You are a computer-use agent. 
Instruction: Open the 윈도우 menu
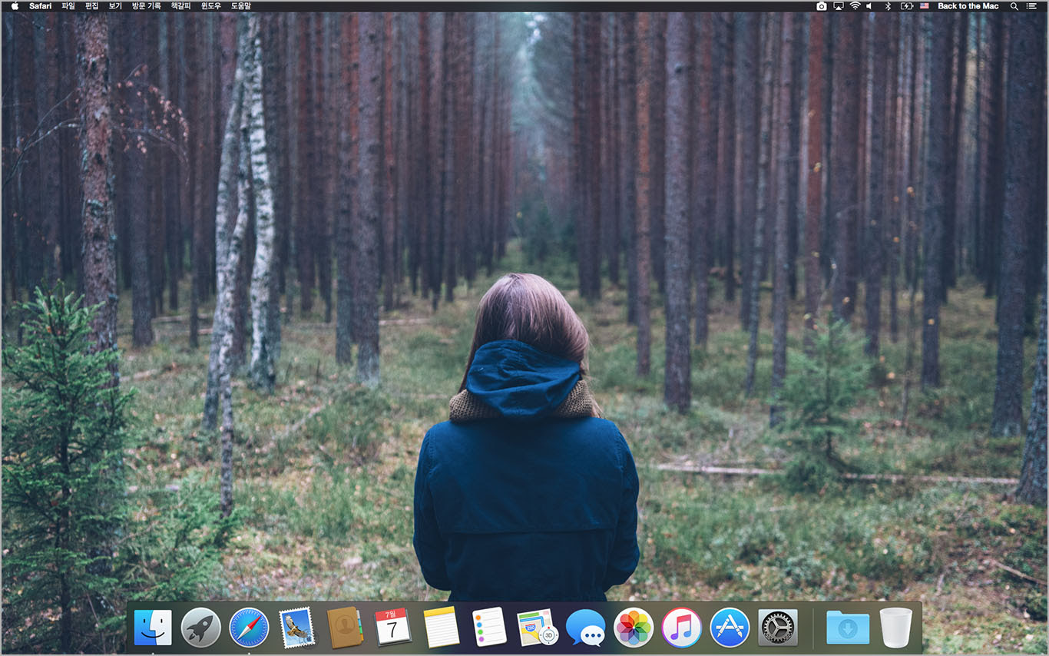[x=211, y=6]
